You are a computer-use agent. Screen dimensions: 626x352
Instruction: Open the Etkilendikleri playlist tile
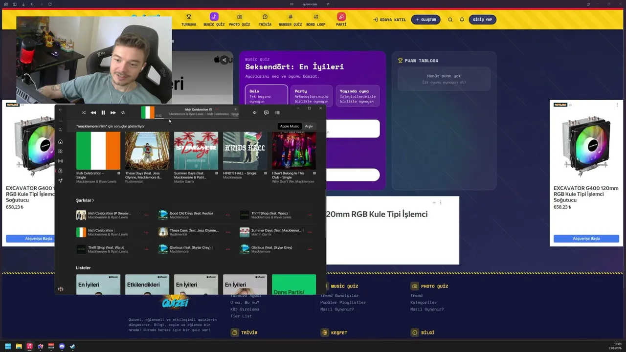click(x=147, y=285)
